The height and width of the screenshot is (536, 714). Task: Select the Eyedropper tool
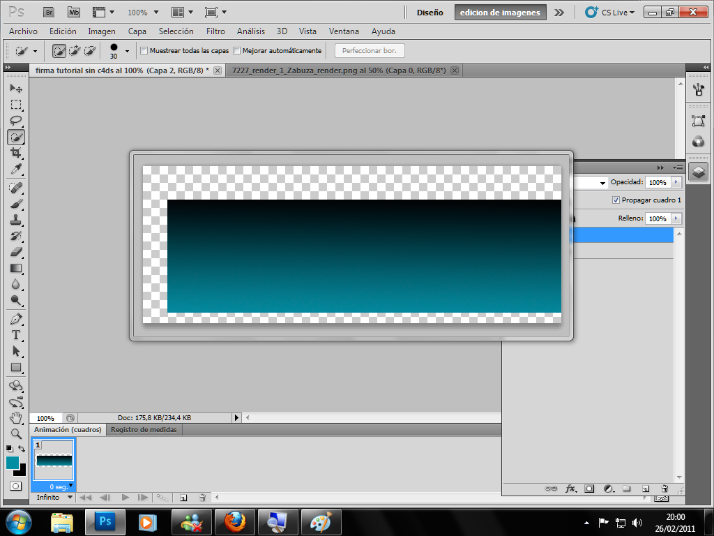pyautogui.click(x=16, y=169)
